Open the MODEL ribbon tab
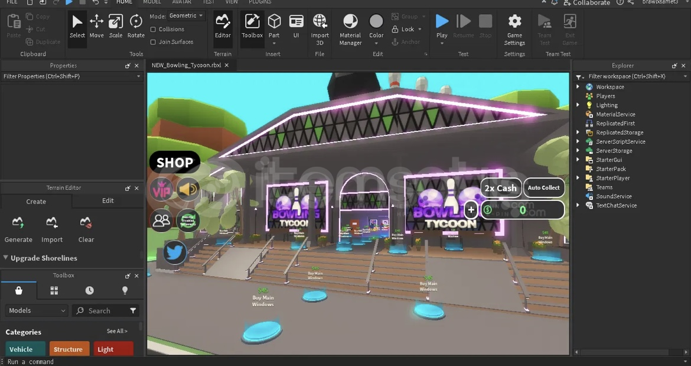Image resolution: width=691 pixels, height=366 pixels. pos(152,2)
